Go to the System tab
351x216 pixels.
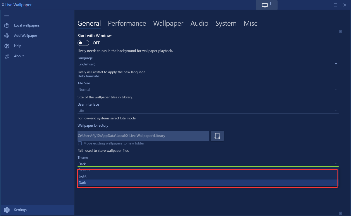[226, 23]
